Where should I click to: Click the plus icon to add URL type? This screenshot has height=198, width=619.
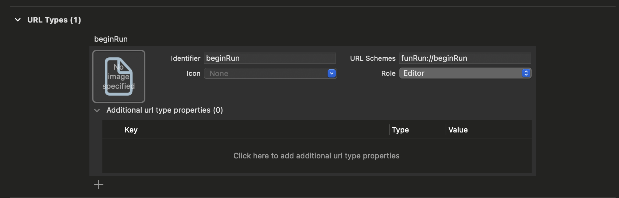(99, 185)
